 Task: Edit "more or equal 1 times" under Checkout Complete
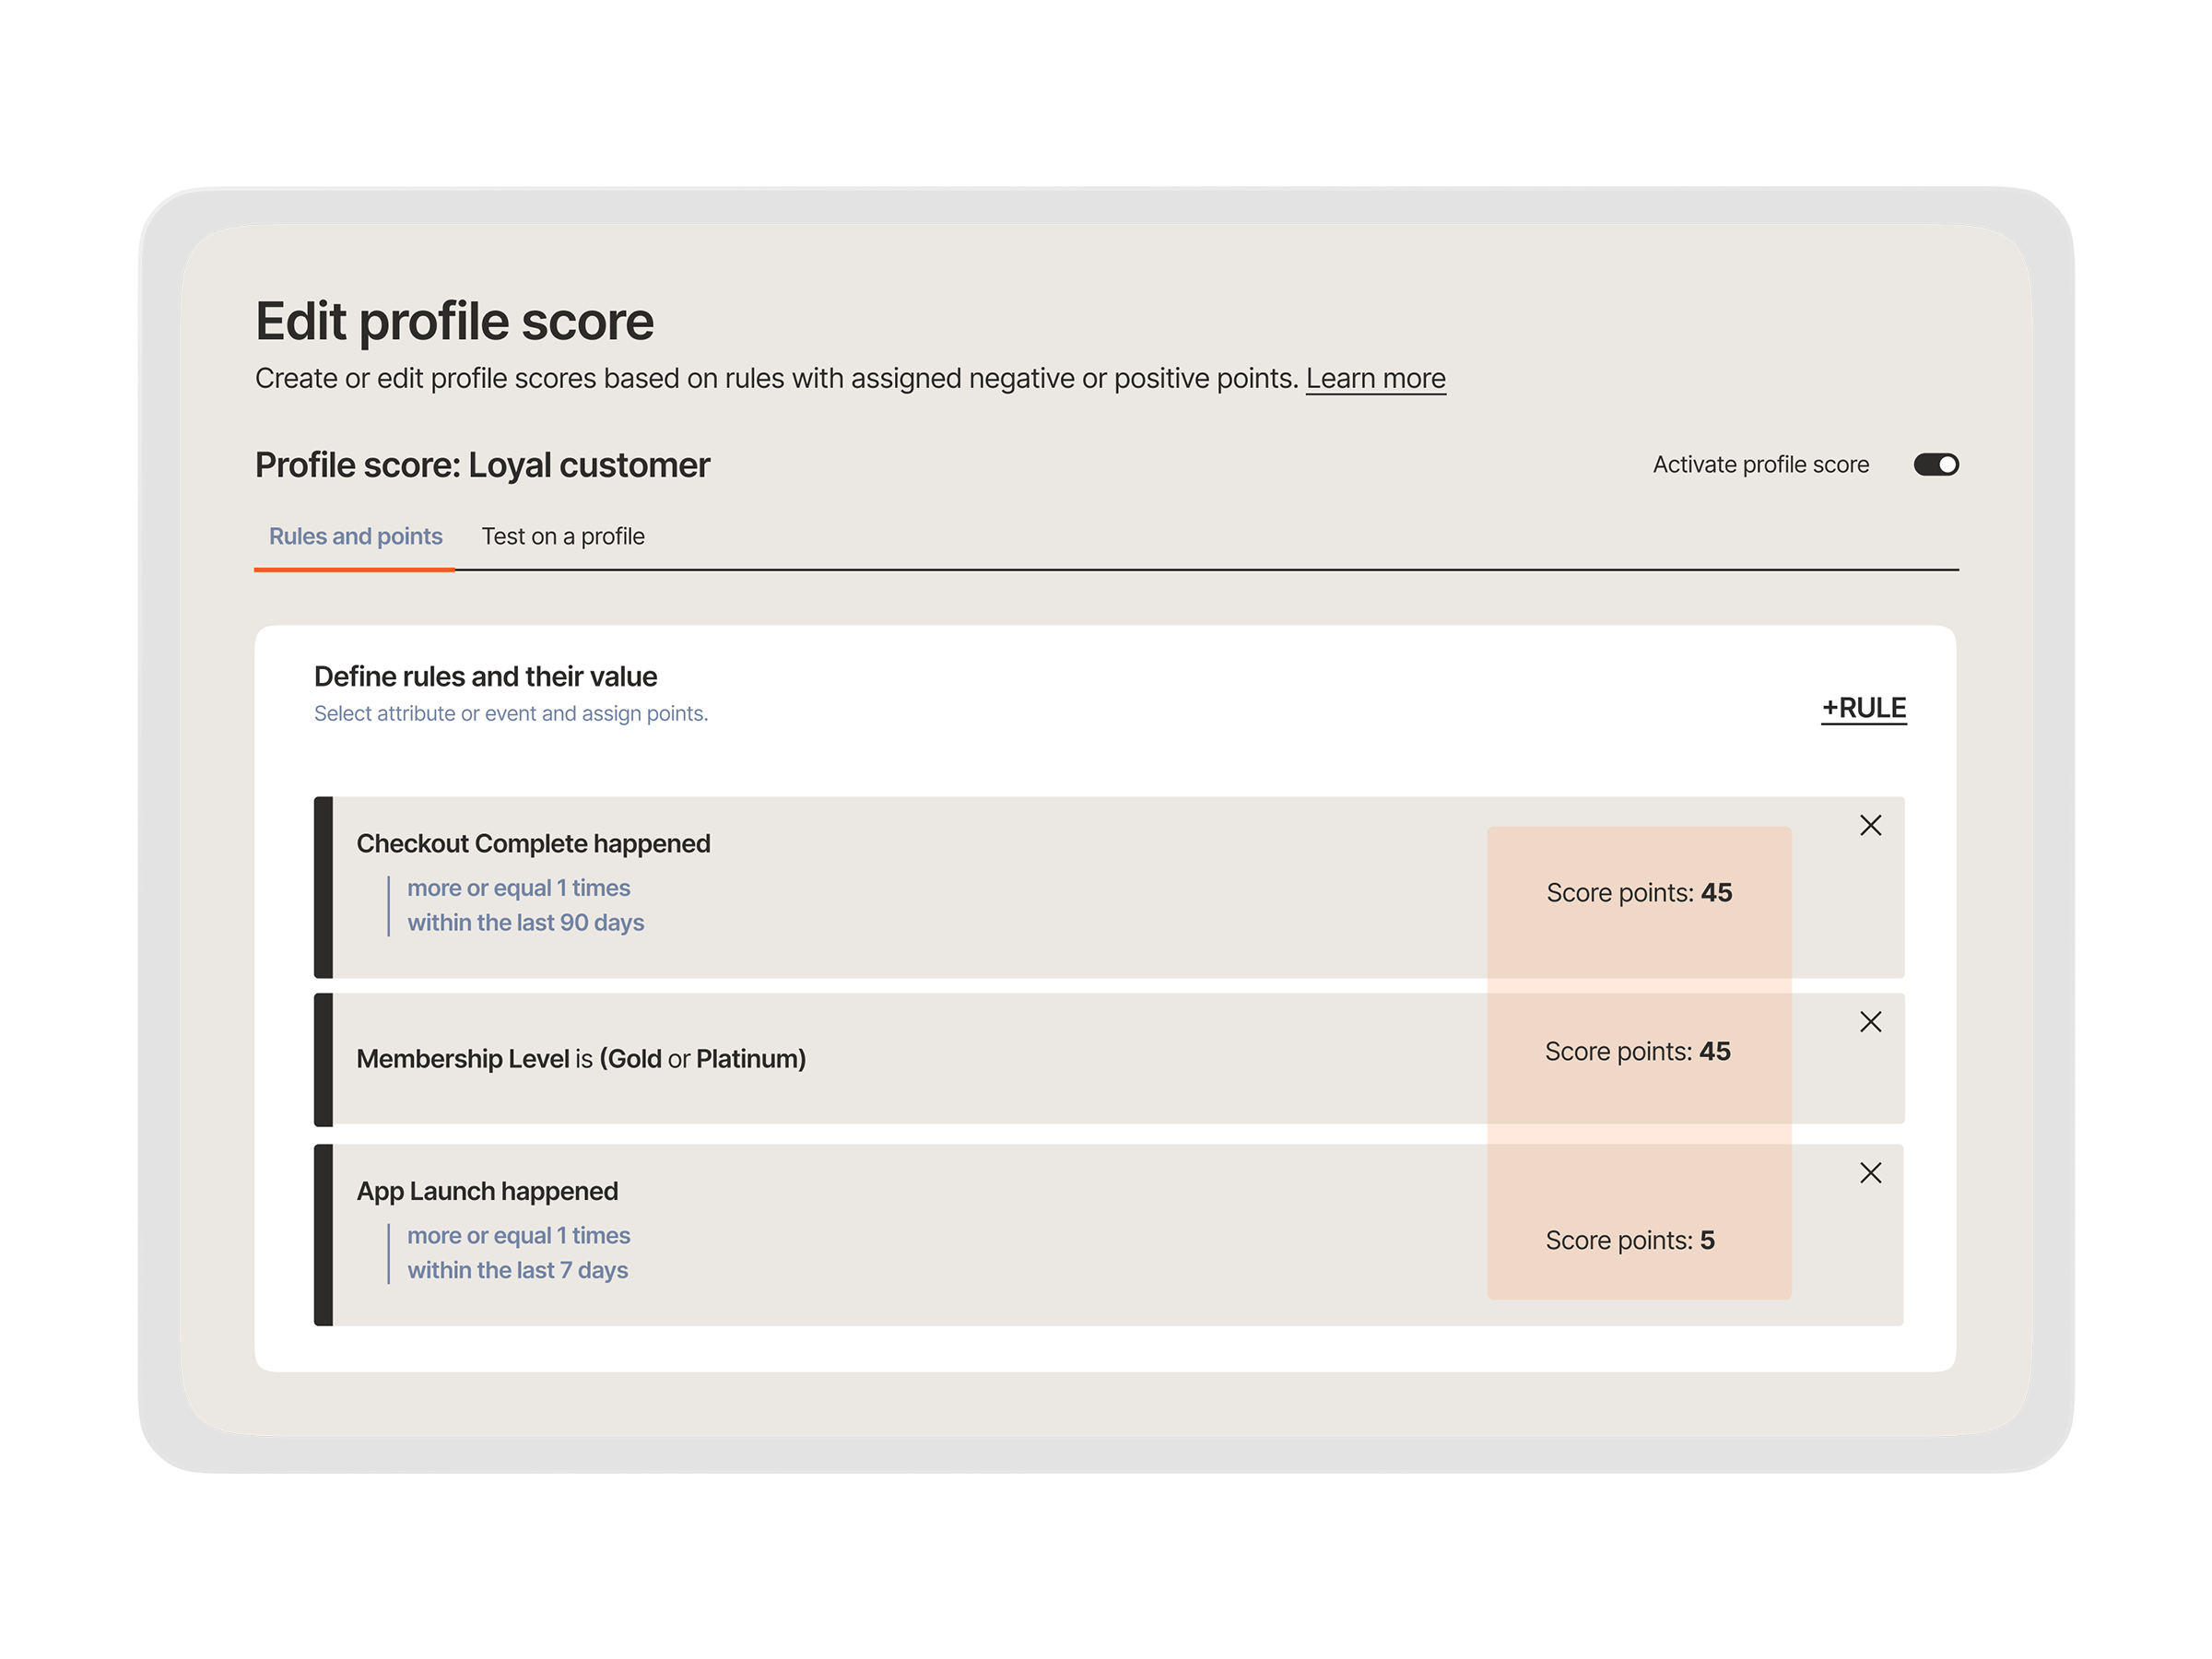518,888
